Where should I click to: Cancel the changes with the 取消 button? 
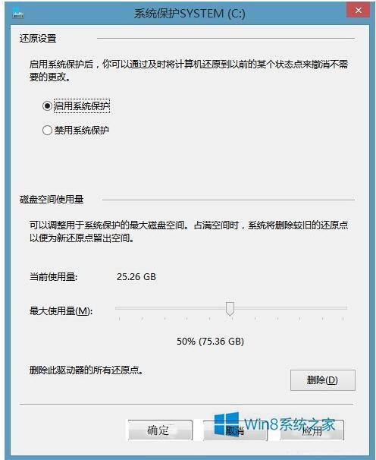tap(235, 430)
